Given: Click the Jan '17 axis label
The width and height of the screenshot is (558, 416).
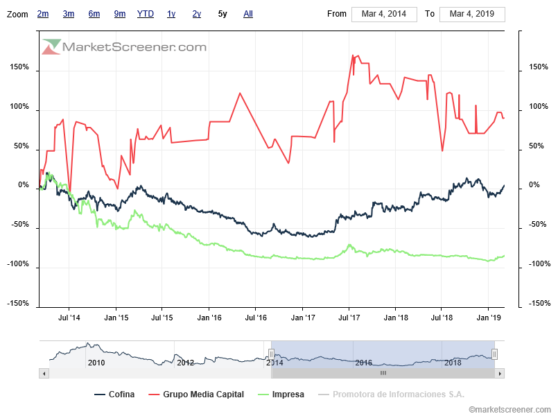Looking at the screenshot, I should (303, 318).
